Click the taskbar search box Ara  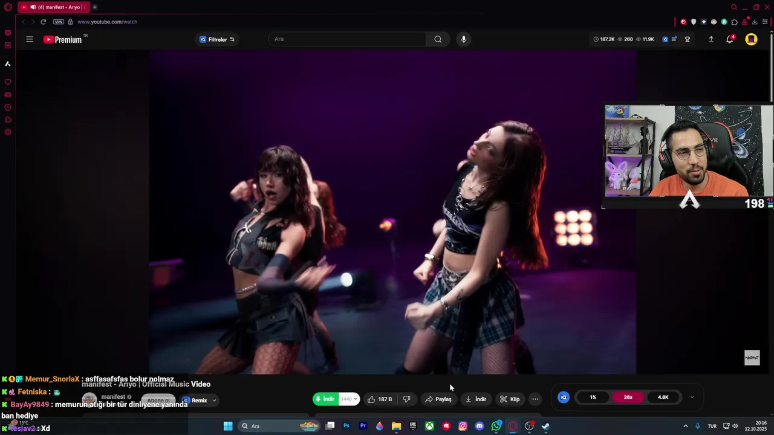(x=279, y=426)
